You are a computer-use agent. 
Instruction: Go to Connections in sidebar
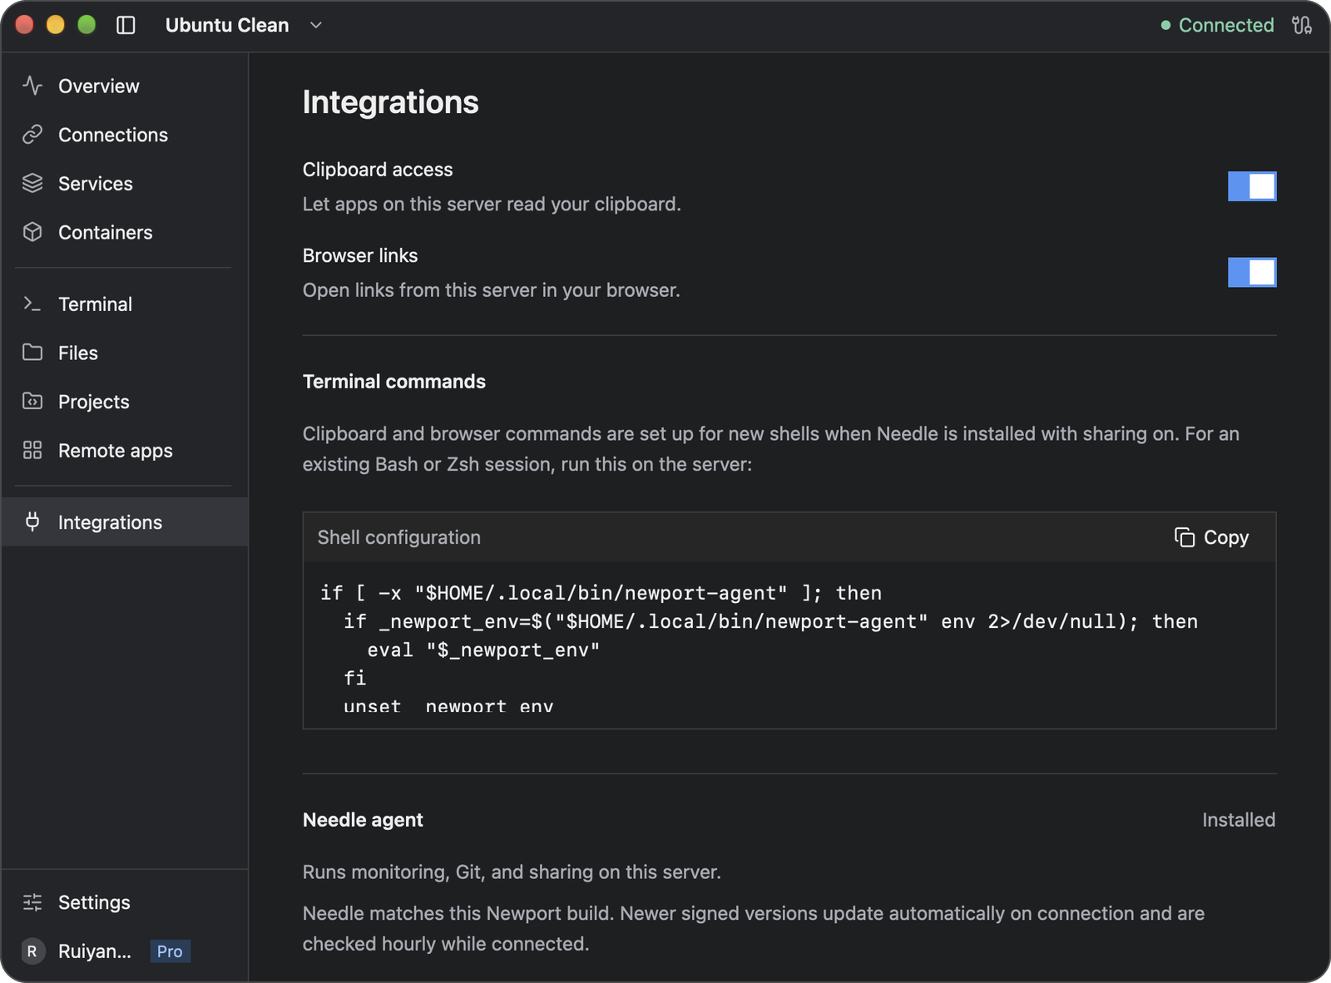pyautogui.click(x=125, y=135)
